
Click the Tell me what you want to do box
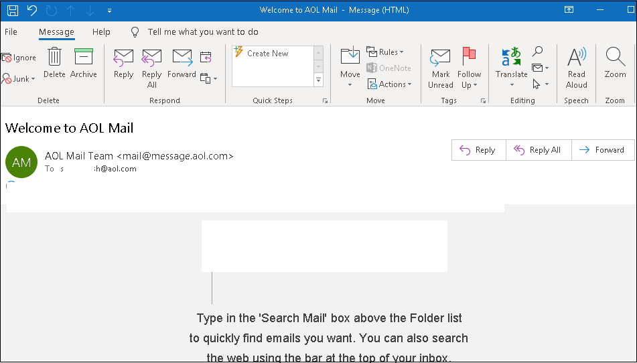203,31
